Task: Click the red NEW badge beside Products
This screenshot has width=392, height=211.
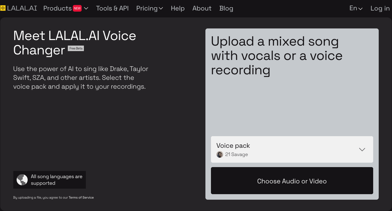Action: coord(77,8)
